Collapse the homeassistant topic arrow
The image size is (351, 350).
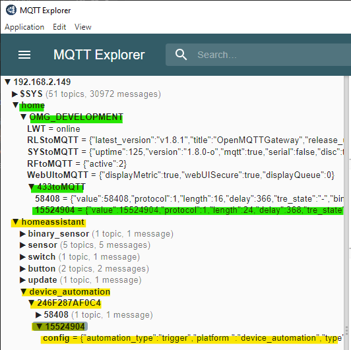pyautogui.click(x=15, y=222)
